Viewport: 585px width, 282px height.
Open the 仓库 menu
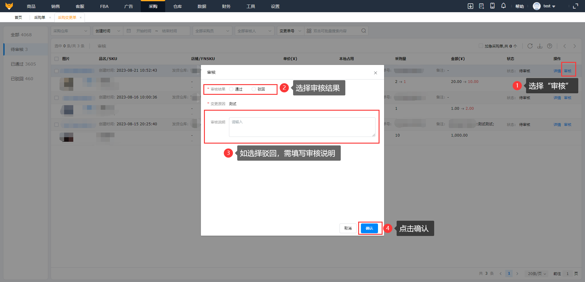tap(178, 6)
